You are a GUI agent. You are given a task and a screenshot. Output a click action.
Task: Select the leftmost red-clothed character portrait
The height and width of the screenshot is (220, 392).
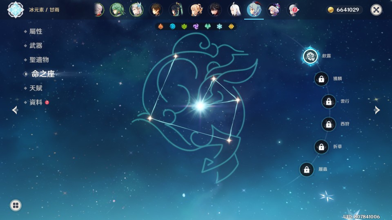(99, 10)
